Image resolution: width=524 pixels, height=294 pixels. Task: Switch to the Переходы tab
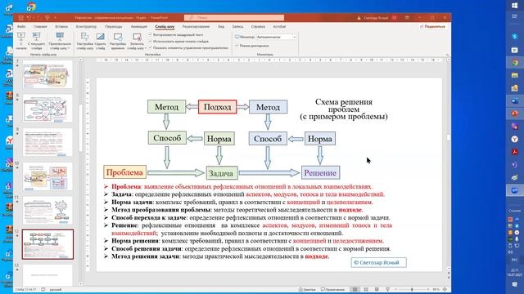114,27
